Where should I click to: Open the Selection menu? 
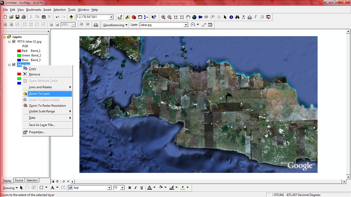(59, 10)
